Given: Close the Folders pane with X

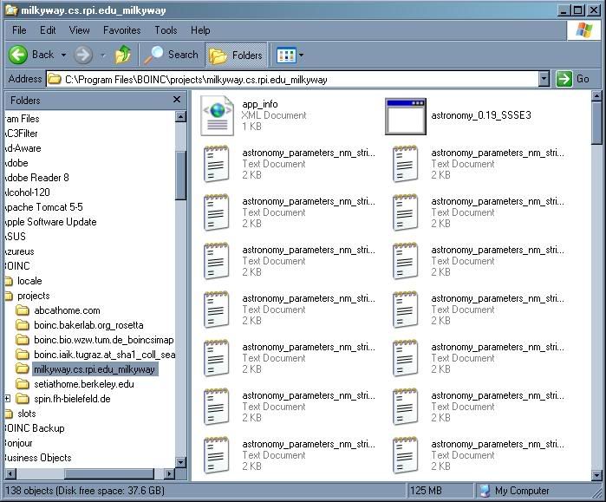Looking at the screenshot, I should pyautogui.click(x=177, y=100).
